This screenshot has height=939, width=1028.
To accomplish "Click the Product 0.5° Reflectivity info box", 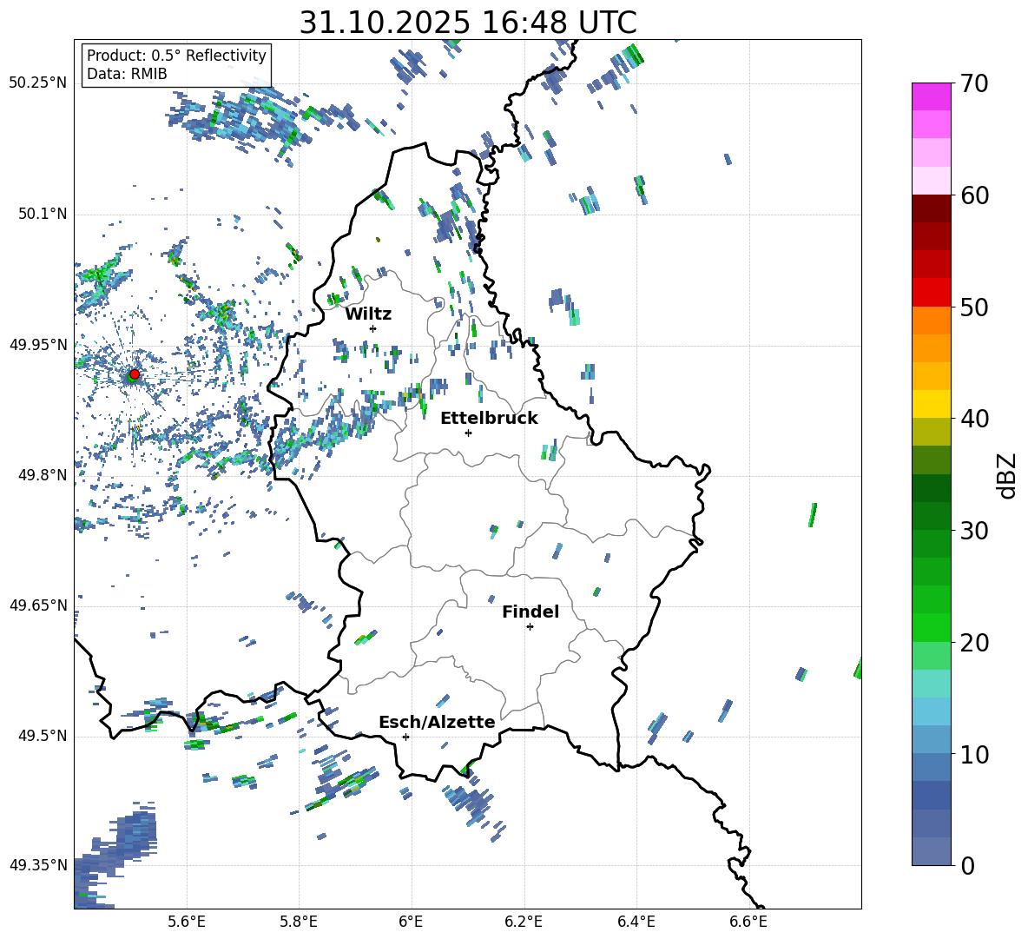I will [x=176, y=65].
